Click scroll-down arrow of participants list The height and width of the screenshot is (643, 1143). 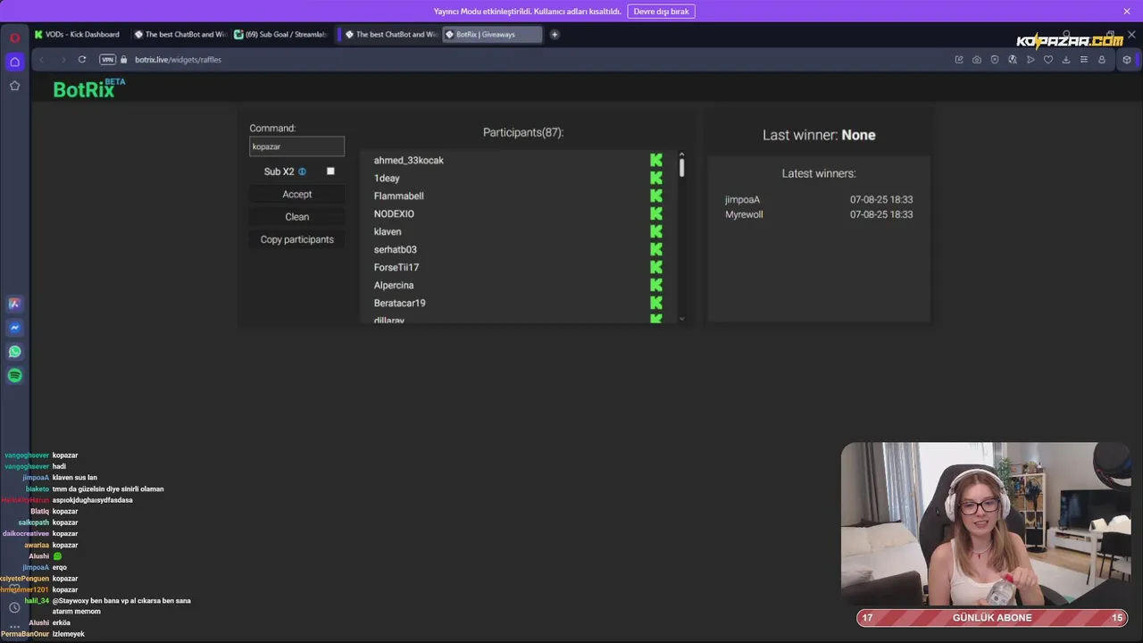[x=681, y=319]
